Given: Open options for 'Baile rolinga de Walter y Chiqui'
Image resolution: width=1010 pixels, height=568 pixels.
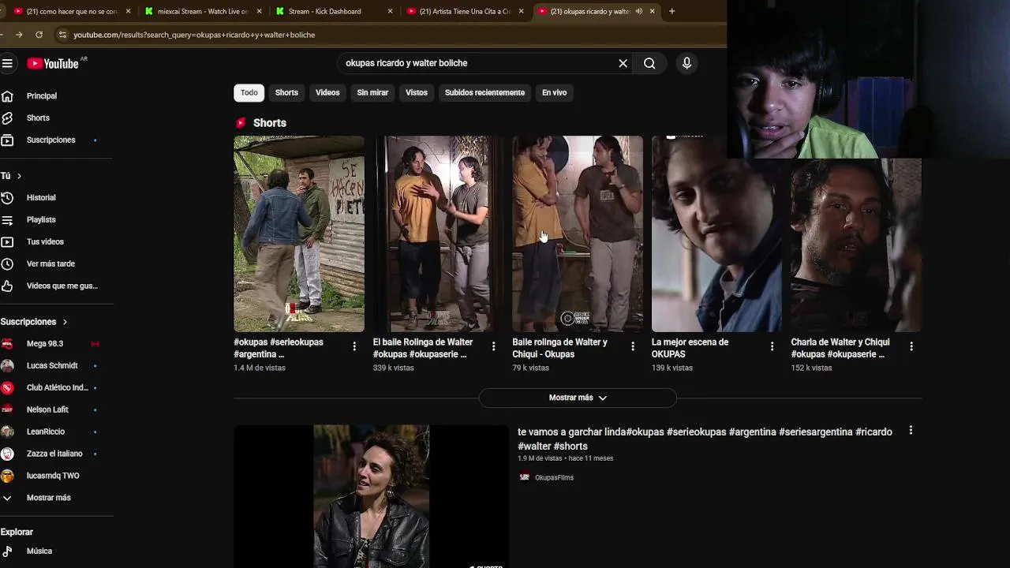Looking at the screenshot, I should pos(633,346).
